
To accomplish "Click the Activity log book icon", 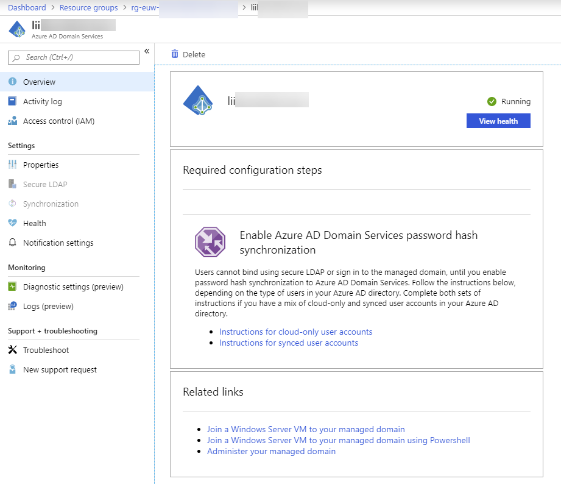I will [13, 101].
